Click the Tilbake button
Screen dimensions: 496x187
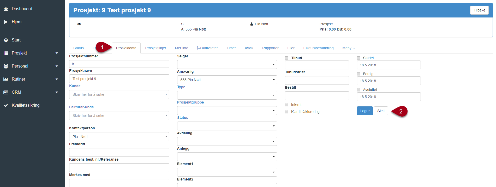pyautogui.click(x=479, y=10)
